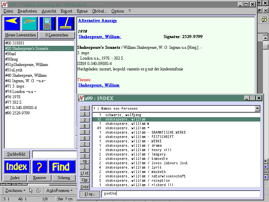Open the Datei menu
269x202 pixels.
tap(8, 11)
